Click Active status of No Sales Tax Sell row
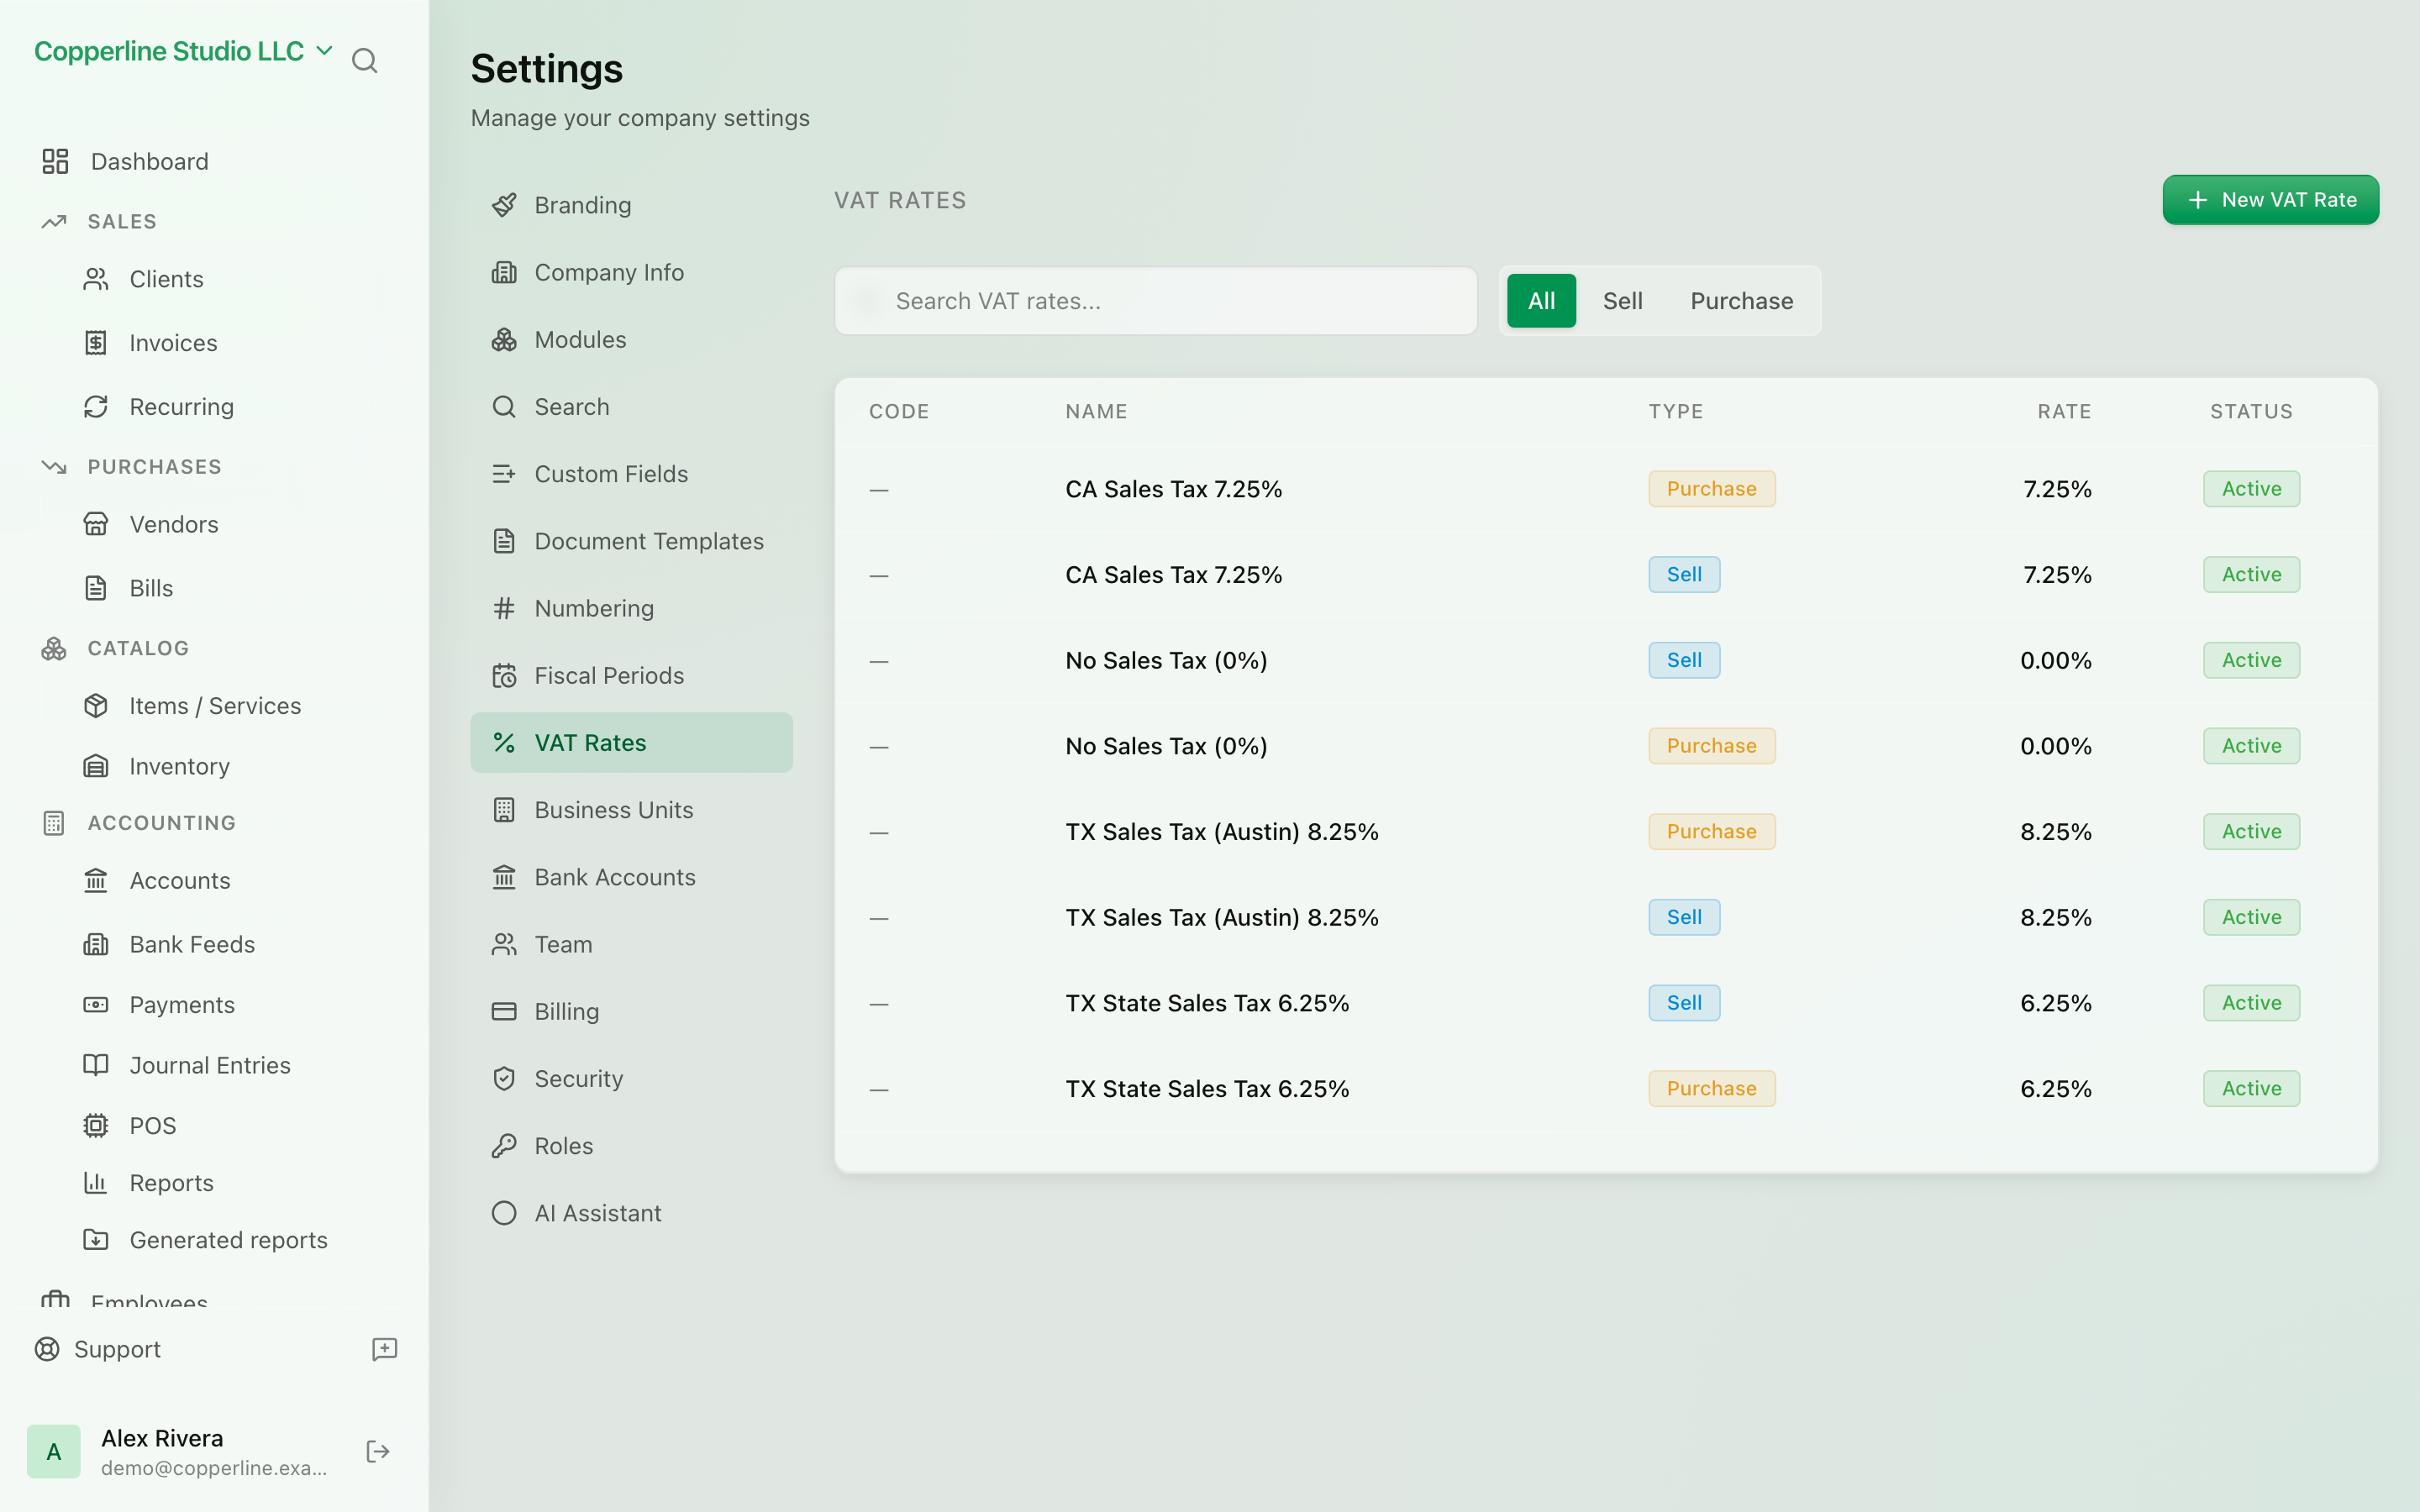Screen dimensions: 2420x1512 click(2251, 660)
